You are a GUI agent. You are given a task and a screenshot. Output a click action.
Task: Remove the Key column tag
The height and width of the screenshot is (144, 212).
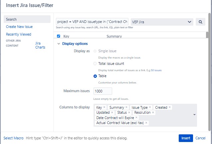coord(104,107)
